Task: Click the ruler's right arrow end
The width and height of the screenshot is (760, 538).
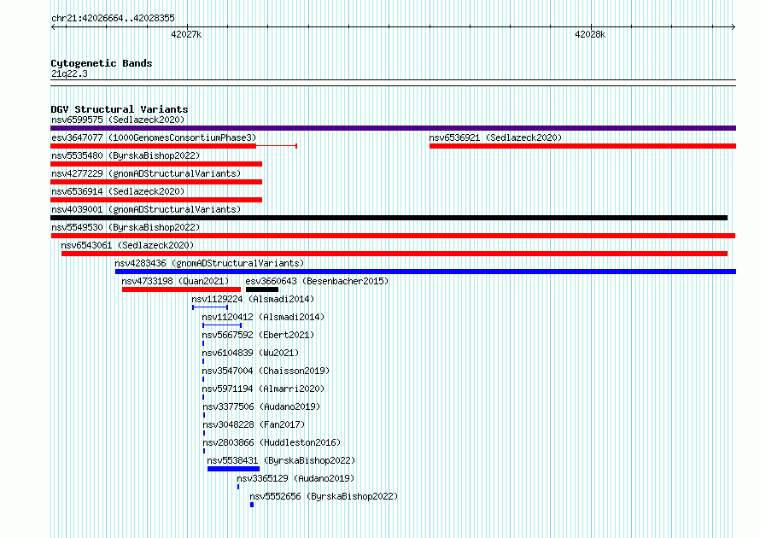Action: coord(734,26)
